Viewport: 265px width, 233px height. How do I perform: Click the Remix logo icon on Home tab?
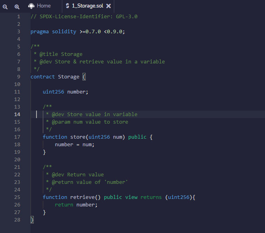31,6
